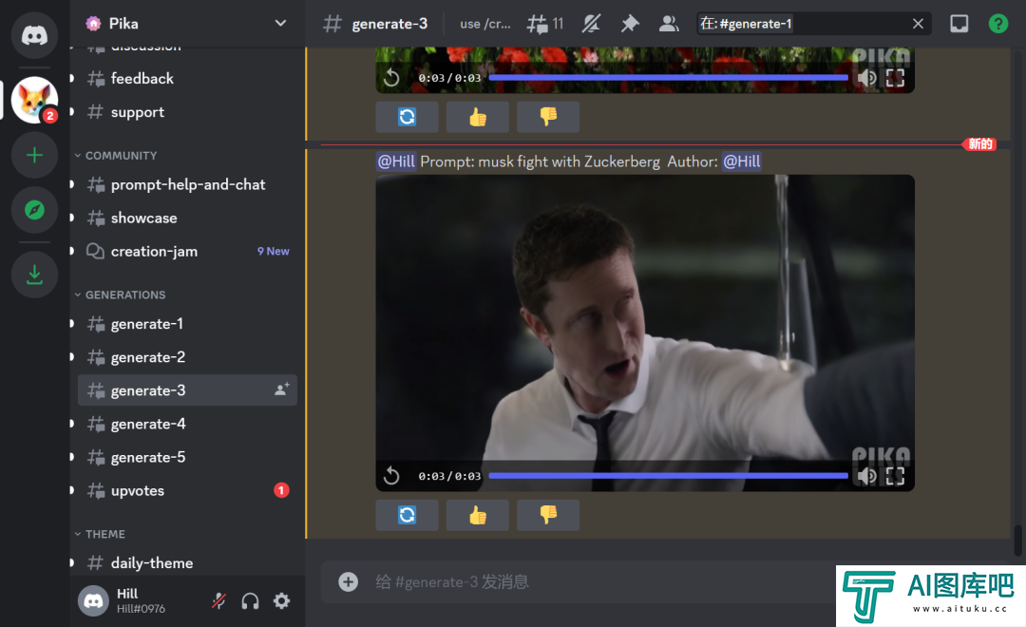The height and width of the screenshot is (627, 1026).
Task: Open the Pika server dropdown menu
Action: (280, 24)
